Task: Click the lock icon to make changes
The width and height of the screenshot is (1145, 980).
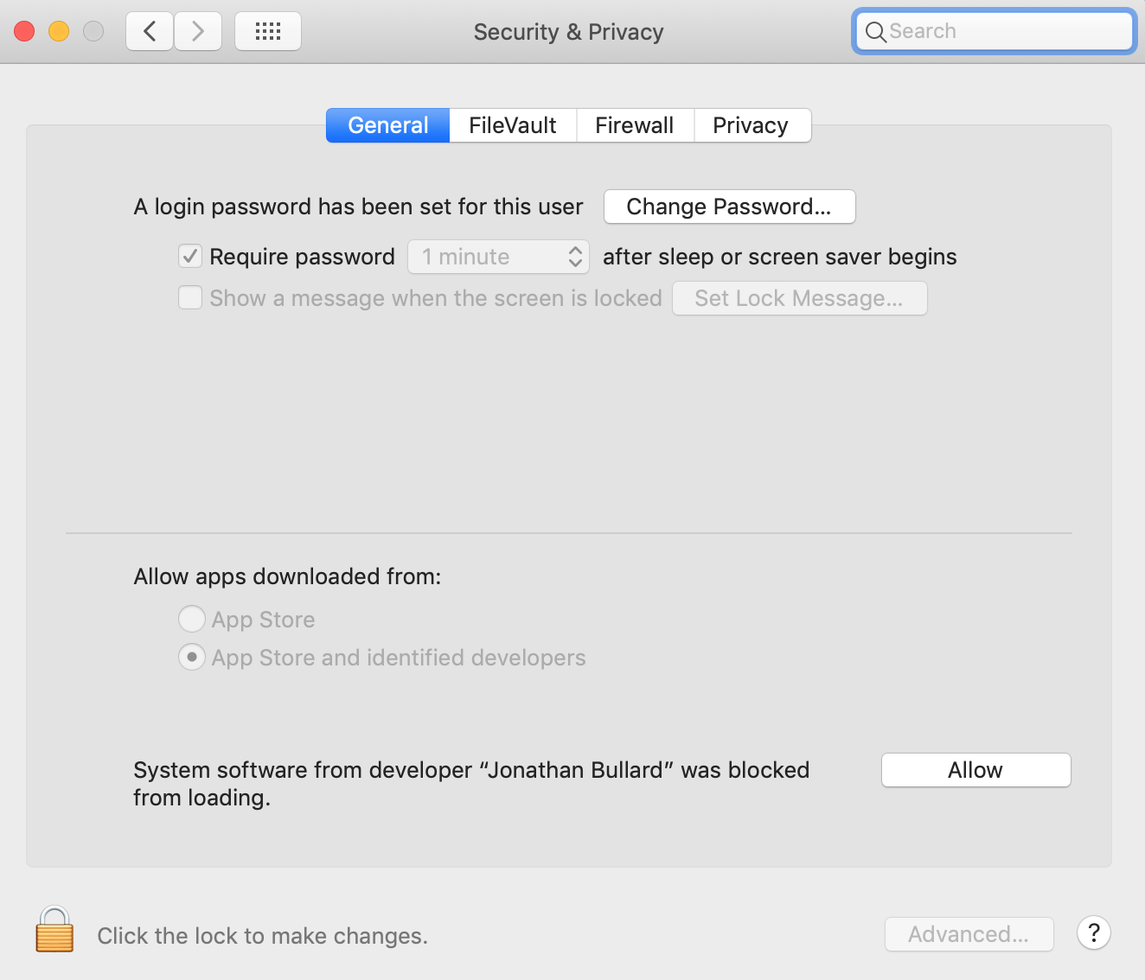Action: click(x=54, y=930)
